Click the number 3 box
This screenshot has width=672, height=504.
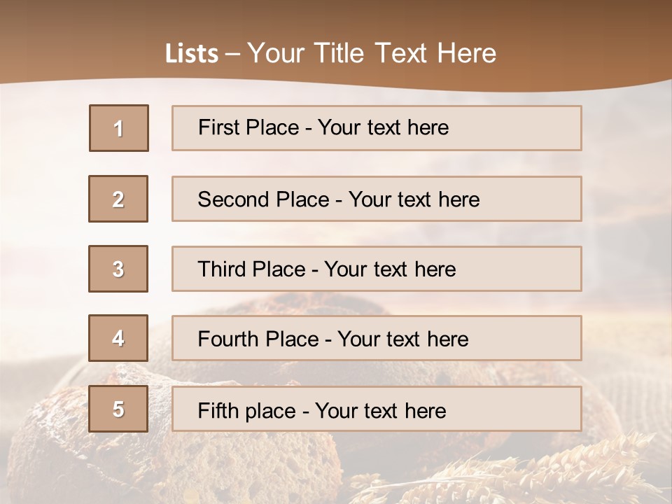coord(118,269)
